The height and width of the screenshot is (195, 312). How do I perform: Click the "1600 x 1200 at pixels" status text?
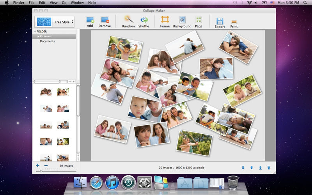[190, 168]
